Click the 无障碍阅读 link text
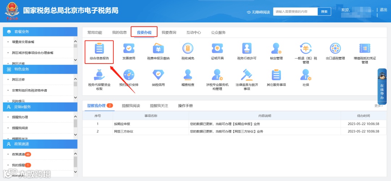Screen dimensions: 391x181 pyautogui.click(x=261, y=12)
